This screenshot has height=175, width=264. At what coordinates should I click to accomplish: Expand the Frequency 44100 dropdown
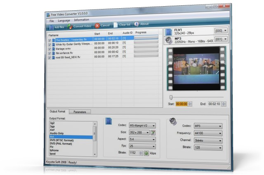[208, 133]
